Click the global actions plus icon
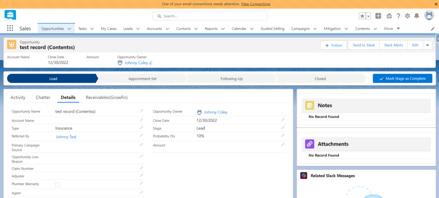This screenshot has width=439, height=198. click(378, 16)
